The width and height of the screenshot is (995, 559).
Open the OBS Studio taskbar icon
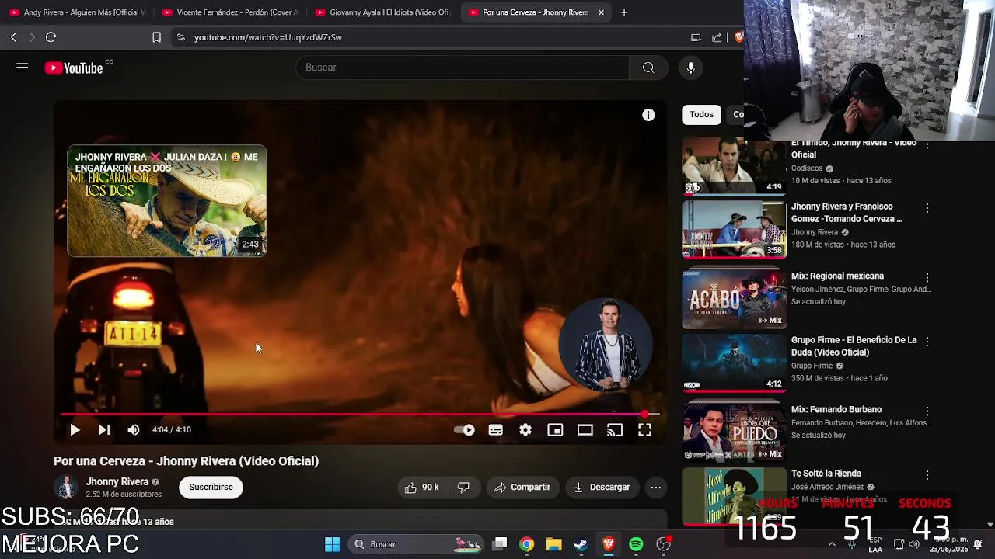tap(663, 544)
